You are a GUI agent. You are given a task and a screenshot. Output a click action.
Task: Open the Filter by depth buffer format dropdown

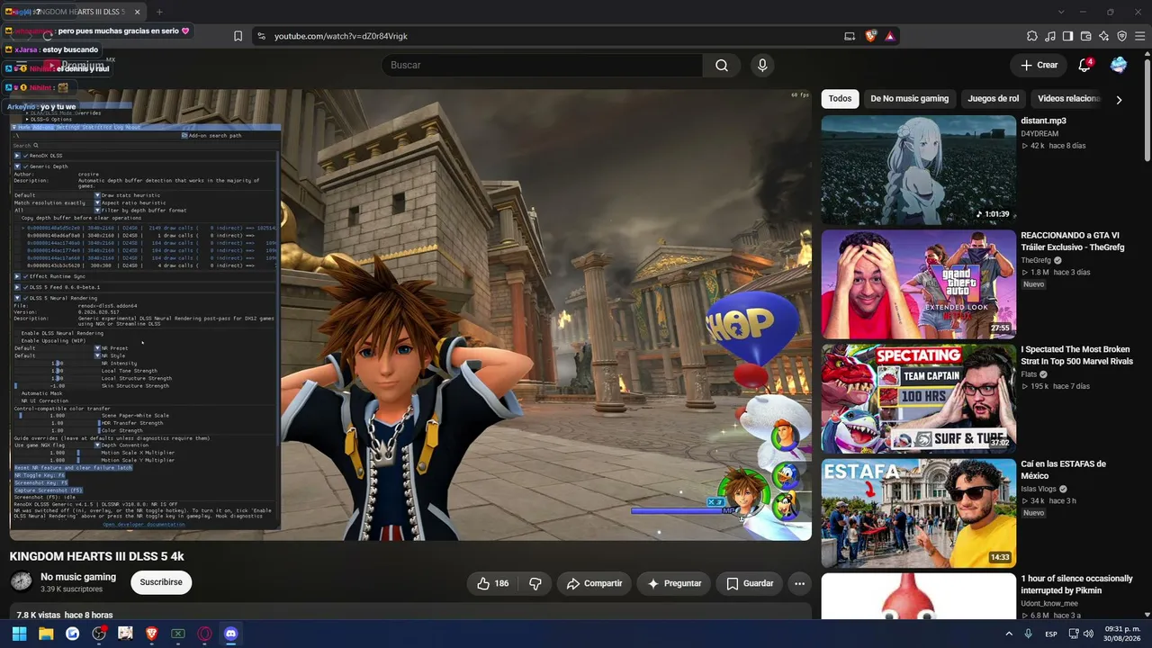(x=97, y=210)
